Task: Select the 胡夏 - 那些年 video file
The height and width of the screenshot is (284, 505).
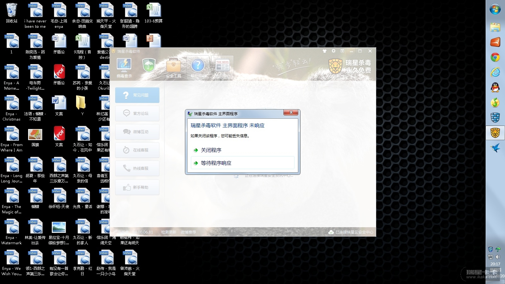Action: tap(35, 171)
